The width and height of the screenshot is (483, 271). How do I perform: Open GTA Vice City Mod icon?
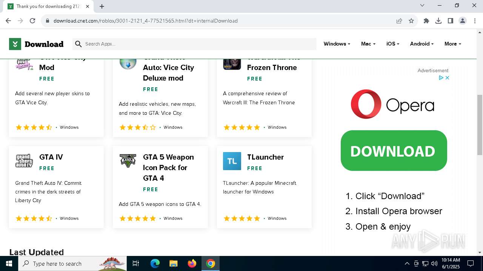coord(24,64)
